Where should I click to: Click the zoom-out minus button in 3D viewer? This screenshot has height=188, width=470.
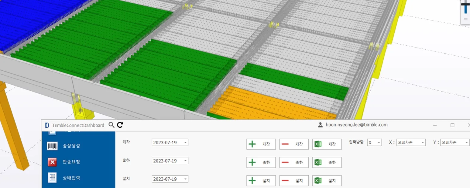point(465,19)
